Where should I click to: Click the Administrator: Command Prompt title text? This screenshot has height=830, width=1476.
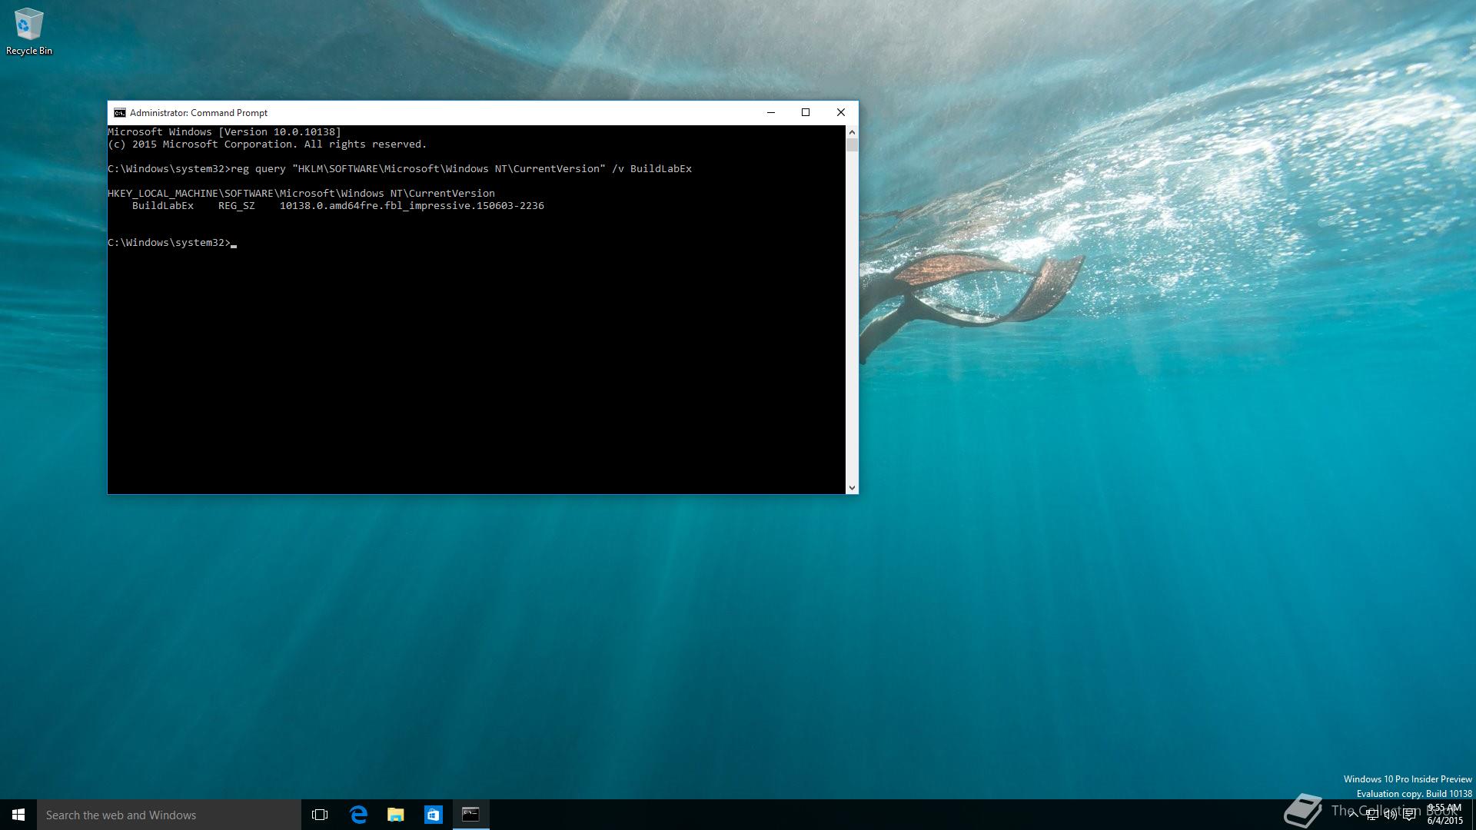point(198,113)
